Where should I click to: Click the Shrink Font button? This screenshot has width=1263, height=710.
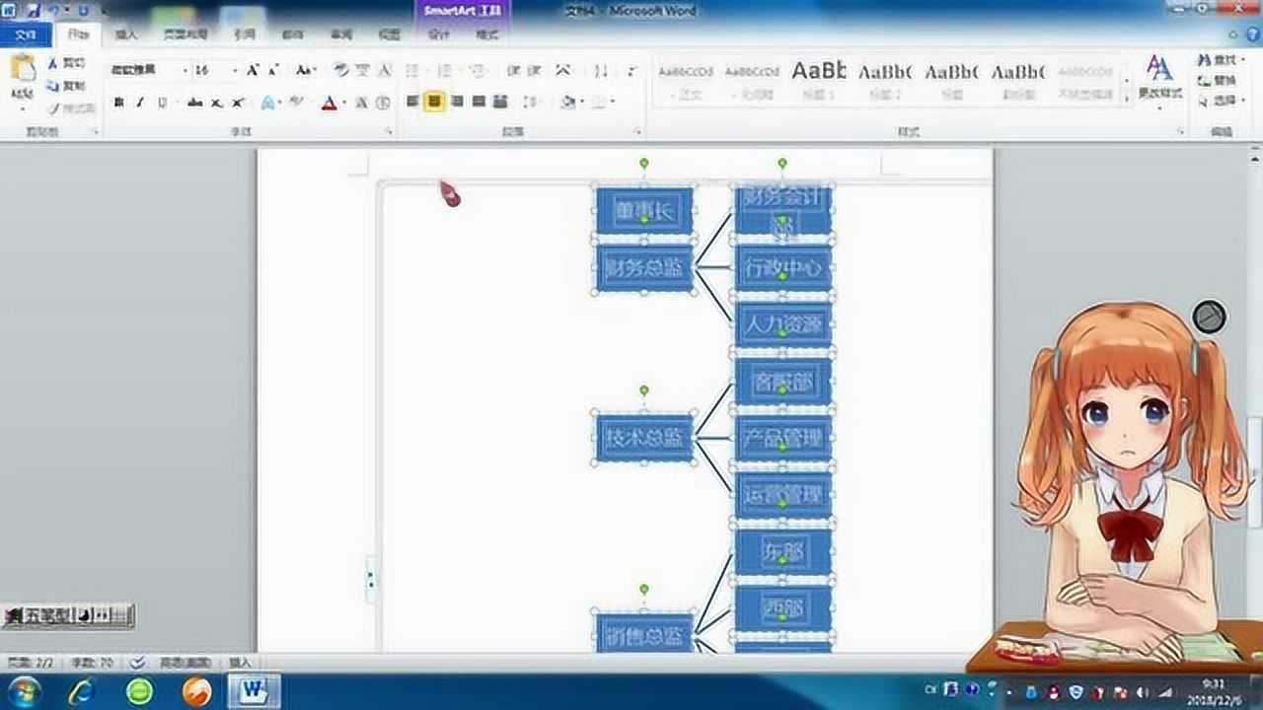(273, 70)
